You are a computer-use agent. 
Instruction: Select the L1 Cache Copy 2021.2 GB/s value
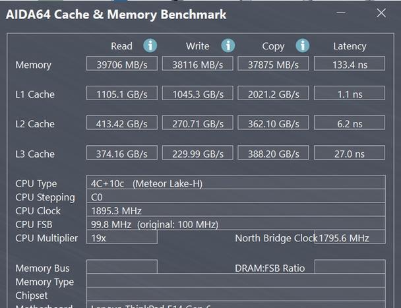pyautogui.click(x=273, y=93)
